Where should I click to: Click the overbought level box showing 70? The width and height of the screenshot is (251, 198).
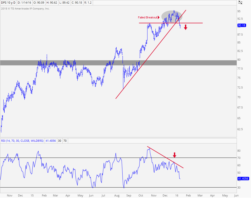coord(65,141)
